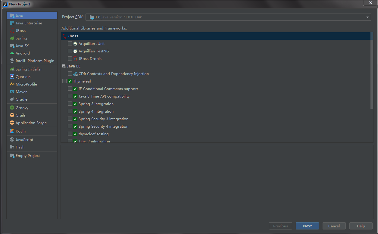This screenshot has width=378, height=234.
Task: Click the Flash folder icon
Action: coord(12,147)
